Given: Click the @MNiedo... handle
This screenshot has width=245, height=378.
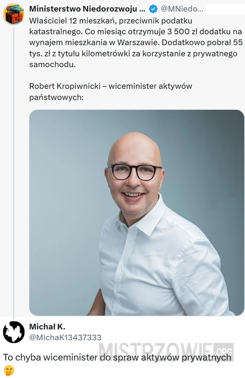Looking at the screenshot, I should tap(182, 9).
